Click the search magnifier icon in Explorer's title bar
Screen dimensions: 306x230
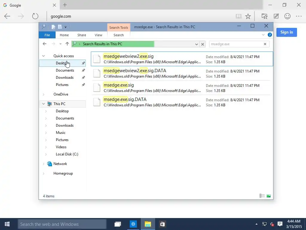[x=44, y=27]
